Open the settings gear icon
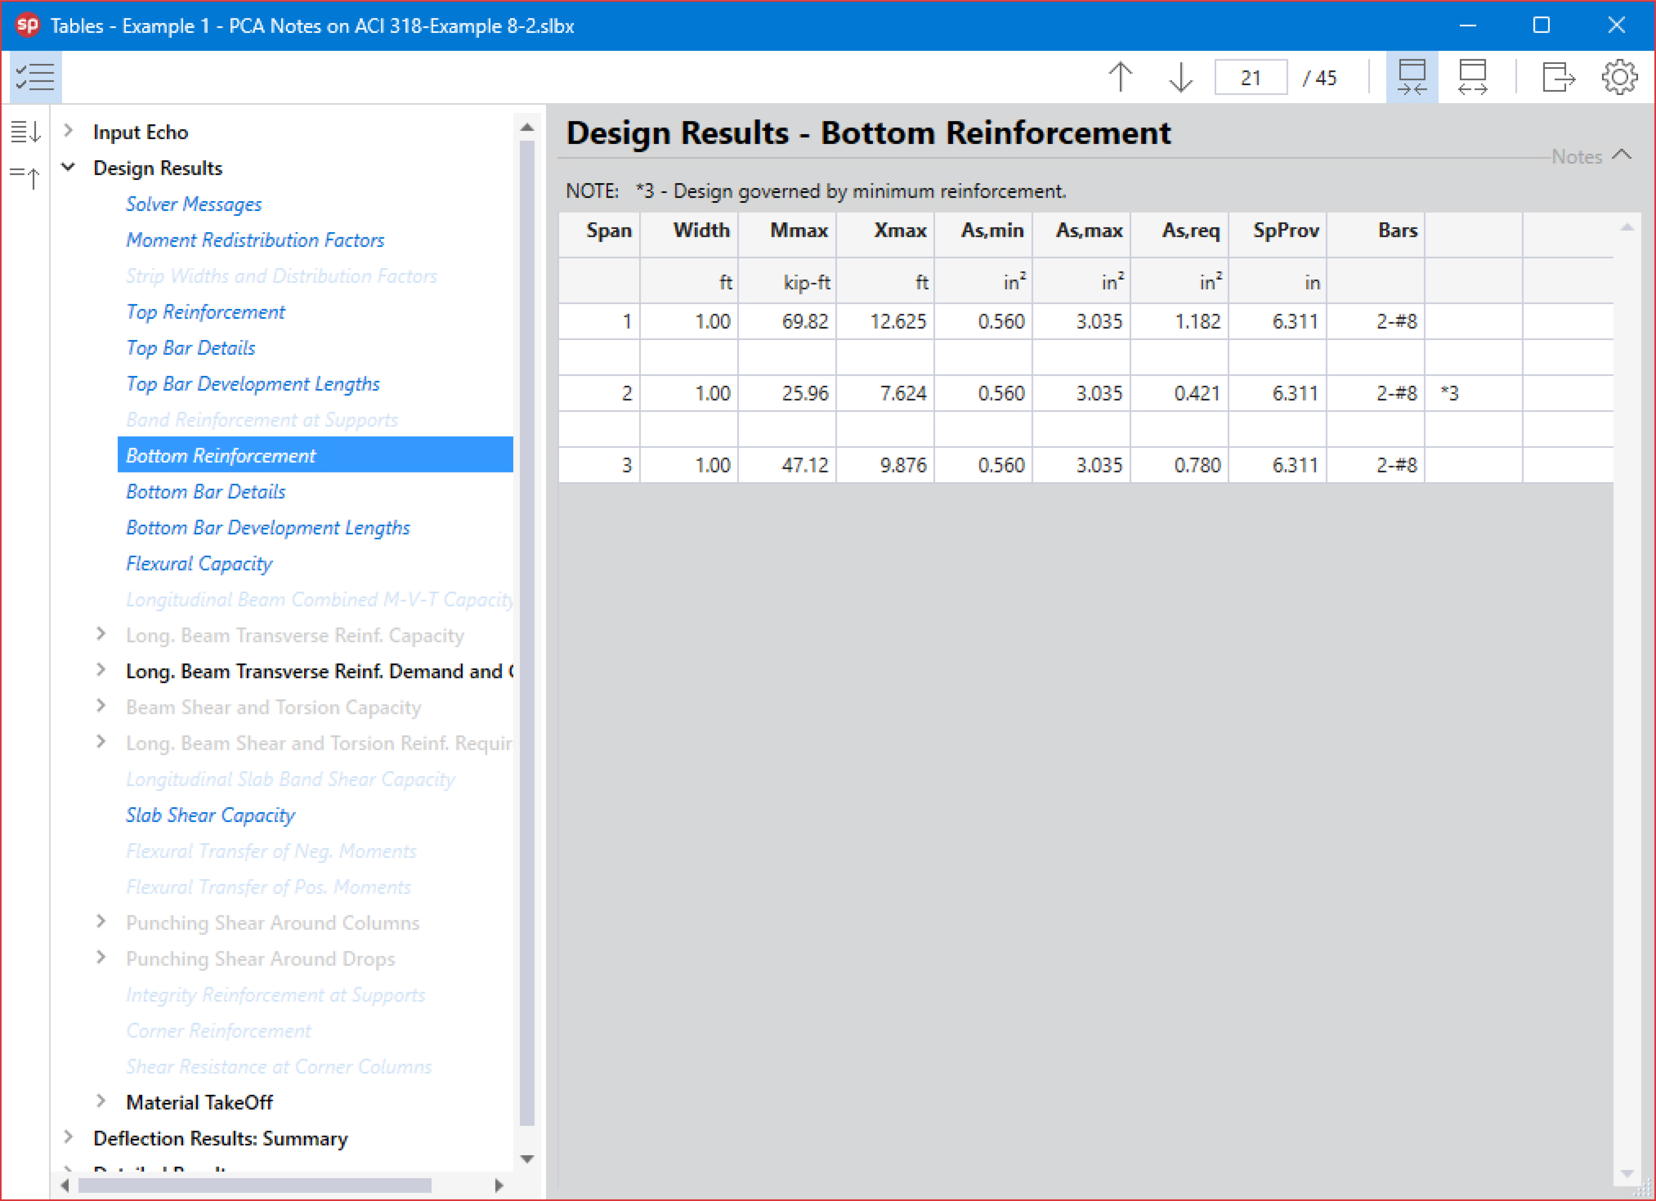The height and width of the screenshot is (1201, 1656). pos(1619,76)
